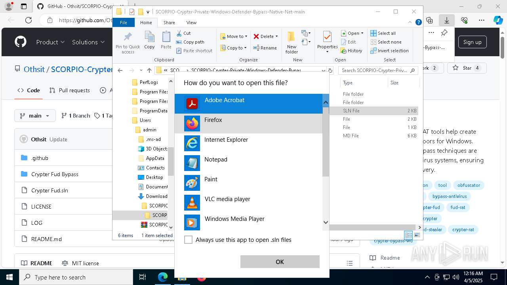Open the .github folder link

tap(40, 158)
